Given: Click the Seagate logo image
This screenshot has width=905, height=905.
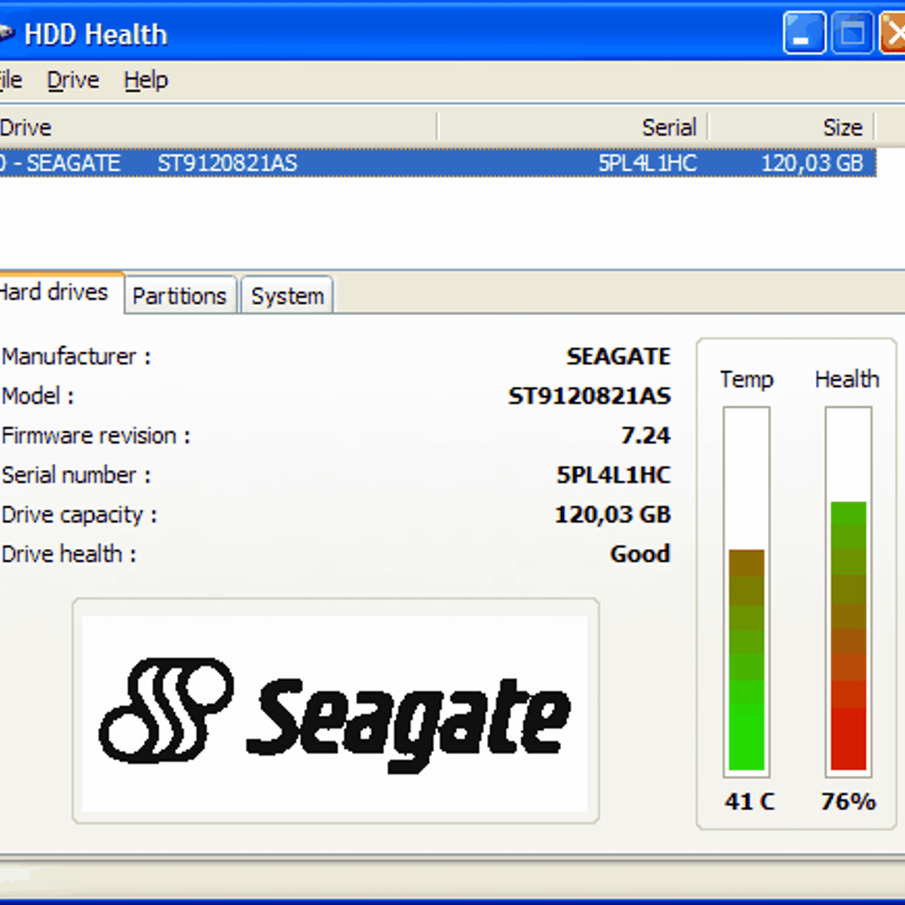Looking at the screenshot, I should (x=335, y=713).
